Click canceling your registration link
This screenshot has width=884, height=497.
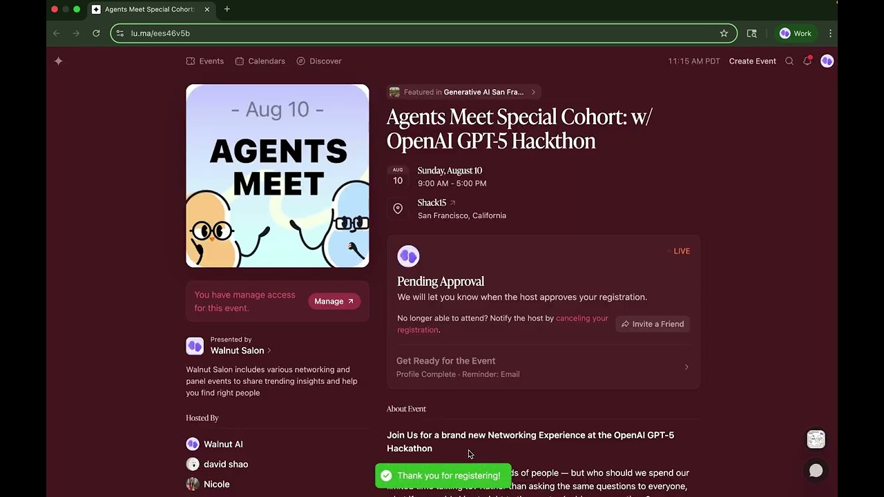coord(503,324)
